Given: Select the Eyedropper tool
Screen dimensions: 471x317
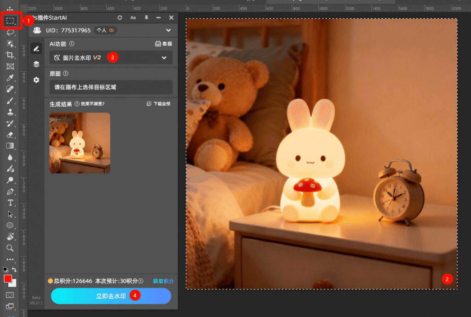Looking at the screenshot, I should tap(10, 78).
